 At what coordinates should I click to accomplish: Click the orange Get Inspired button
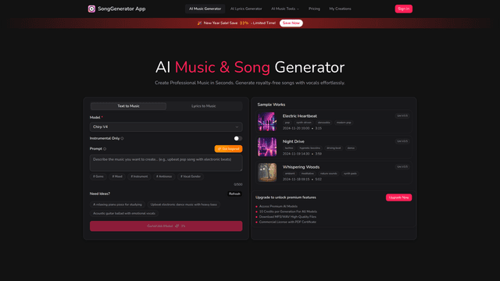(228, 149)
